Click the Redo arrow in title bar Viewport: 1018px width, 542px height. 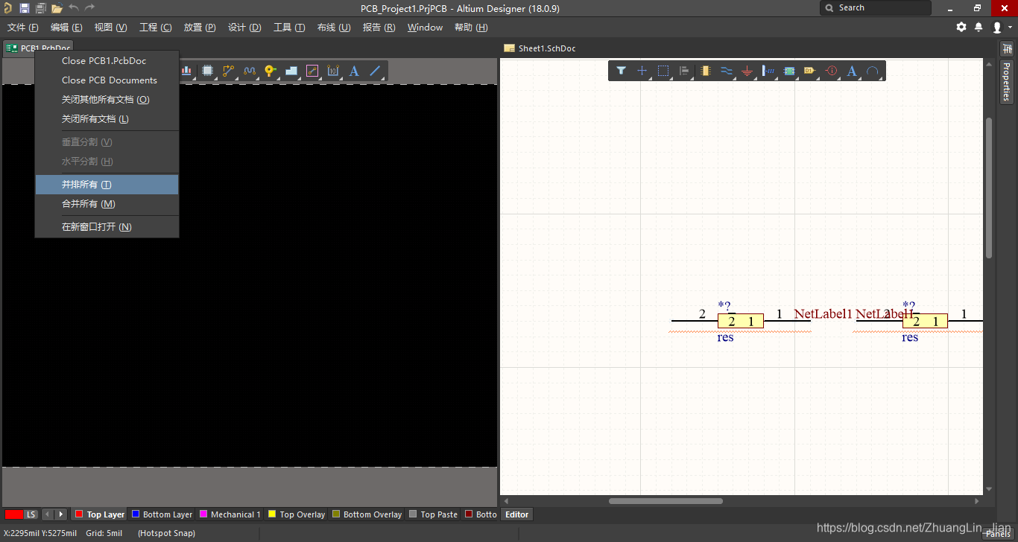click(89, 7)
